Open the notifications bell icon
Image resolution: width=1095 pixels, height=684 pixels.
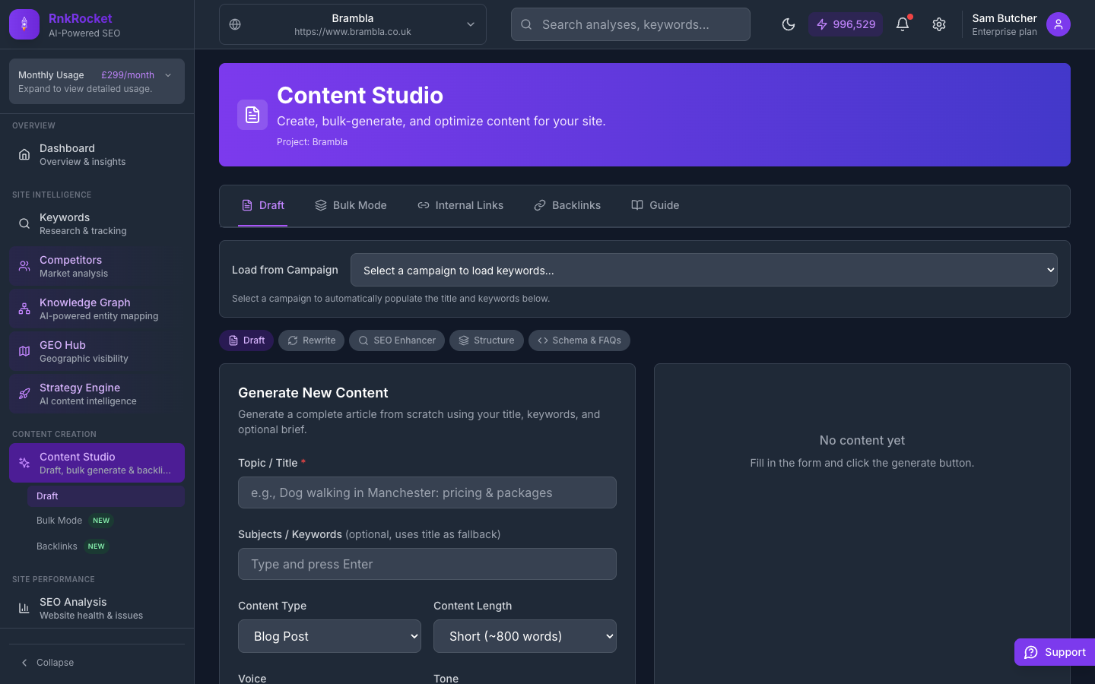902,24
